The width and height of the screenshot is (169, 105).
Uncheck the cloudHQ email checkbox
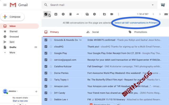pyautogui.click(x=46, y=47)
